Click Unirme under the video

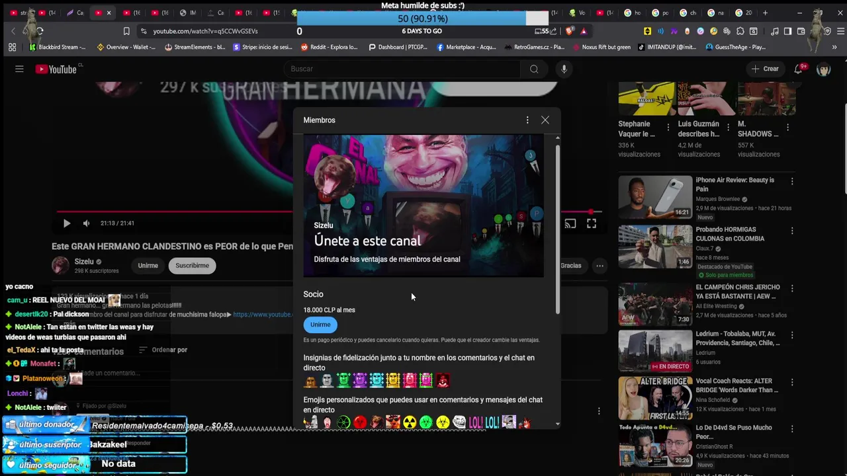pyautogui.click(x=148, y=266)
